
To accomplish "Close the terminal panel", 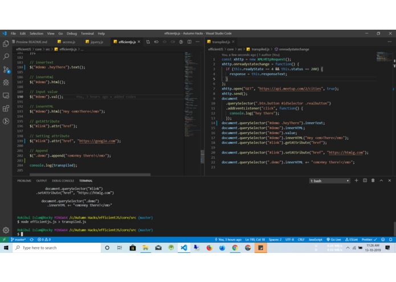I will pos(389,180).
